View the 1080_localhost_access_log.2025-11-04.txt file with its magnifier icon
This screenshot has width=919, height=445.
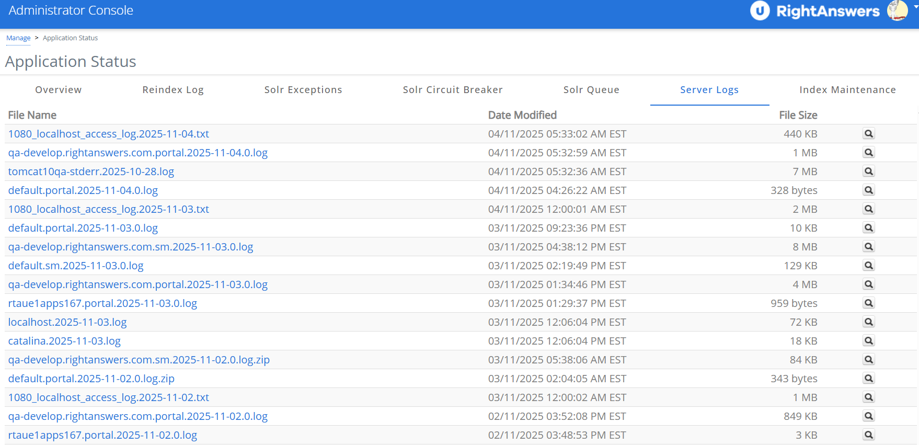pyautogui.click(x=868, y=134)
